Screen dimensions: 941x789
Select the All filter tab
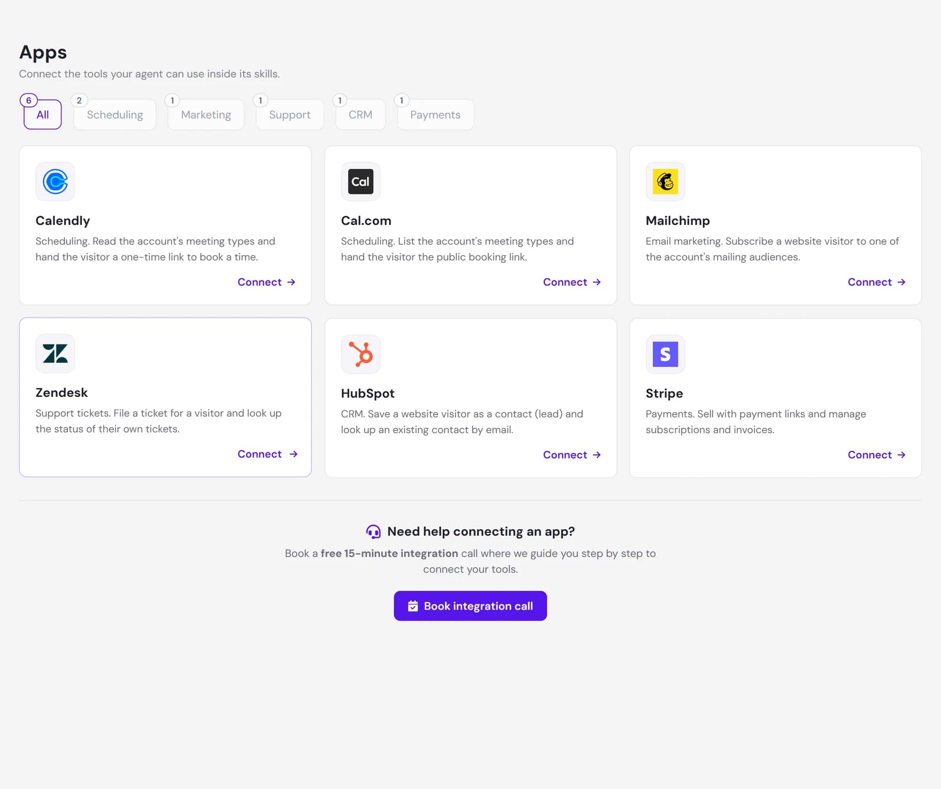(x=43, y=115)
